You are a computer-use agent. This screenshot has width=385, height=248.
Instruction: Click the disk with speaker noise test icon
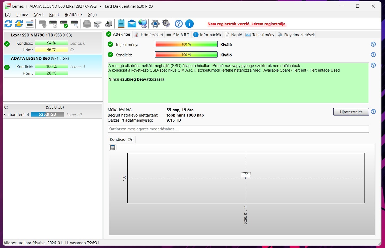tap(42, 24)
